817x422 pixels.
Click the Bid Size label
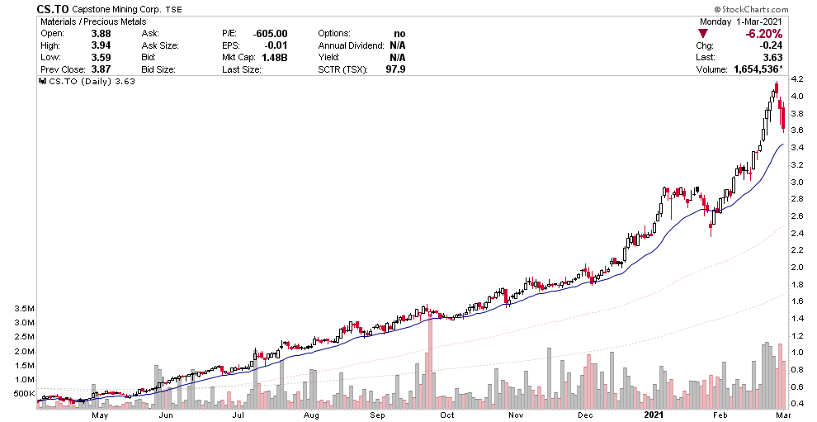pos(158,69)
